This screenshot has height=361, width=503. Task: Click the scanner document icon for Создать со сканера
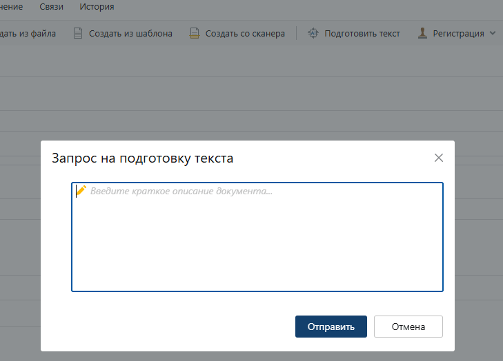click(195, 33)
